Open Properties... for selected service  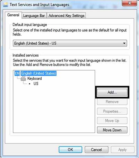pyautogui.click(x=112, y=111)
